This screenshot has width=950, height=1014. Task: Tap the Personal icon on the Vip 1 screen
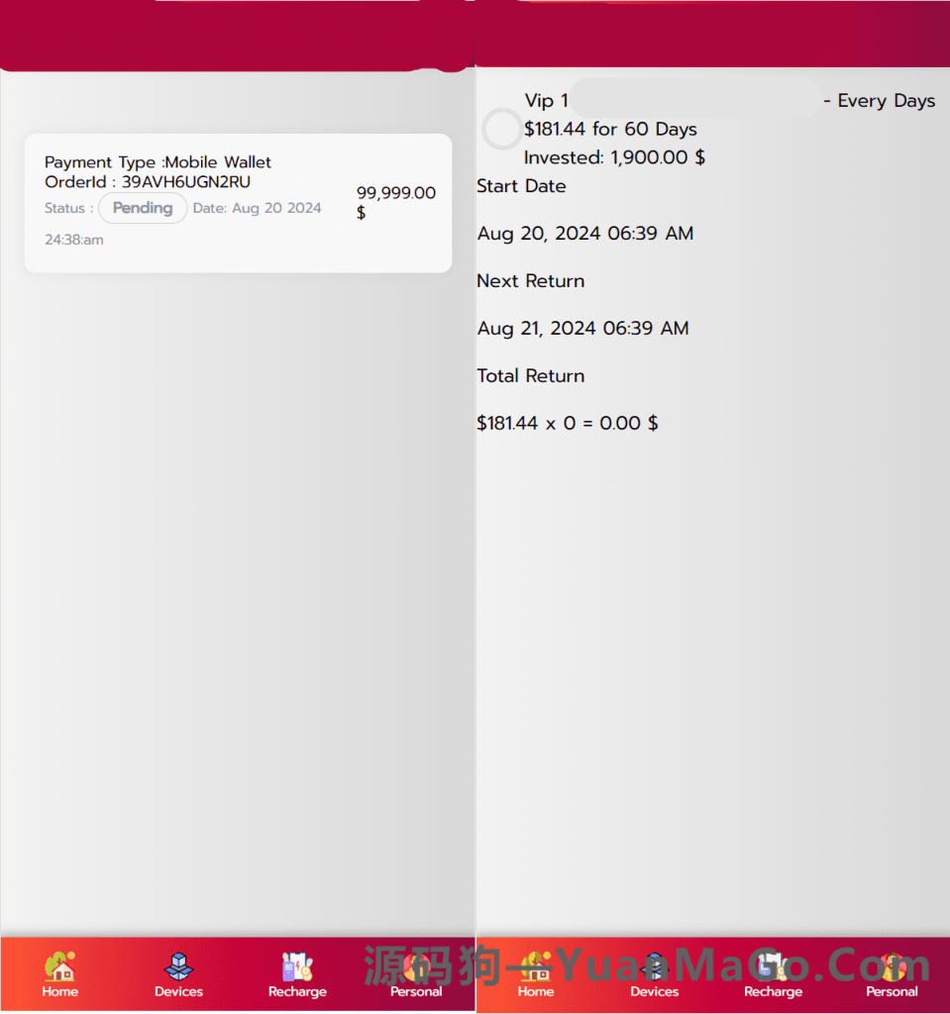[892, 966]
